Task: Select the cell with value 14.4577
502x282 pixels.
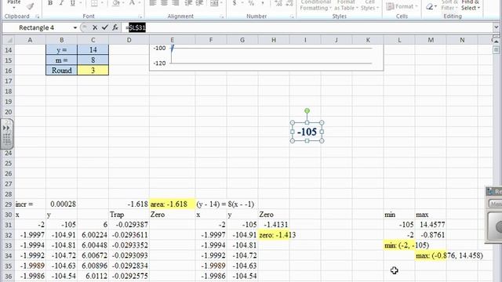Action: [431, 225]
